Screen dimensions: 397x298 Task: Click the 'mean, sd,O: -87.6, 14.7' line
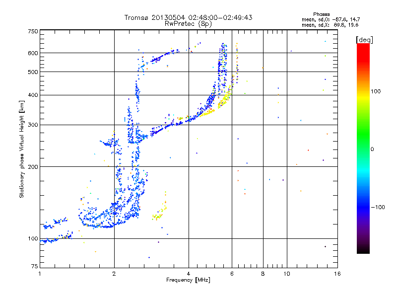(x=331, y=19)
